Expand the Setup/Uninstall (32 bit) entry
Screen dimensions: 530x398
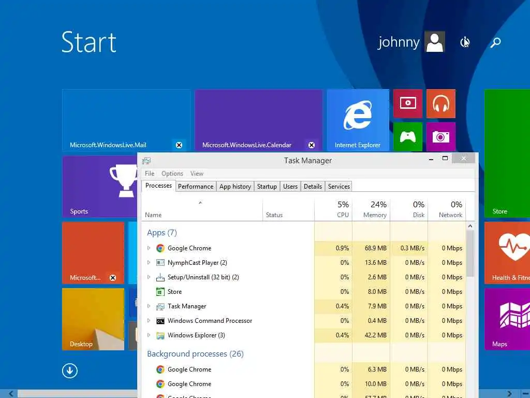(149, 277)
